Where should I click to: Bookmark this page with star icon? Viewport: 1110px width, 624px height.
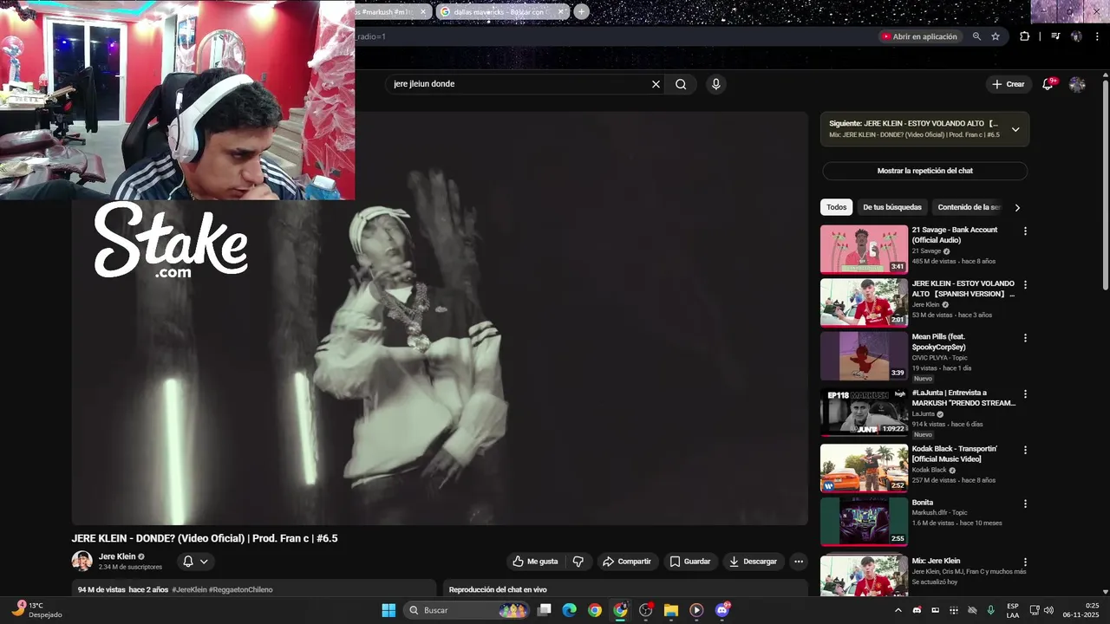[996, 36]
